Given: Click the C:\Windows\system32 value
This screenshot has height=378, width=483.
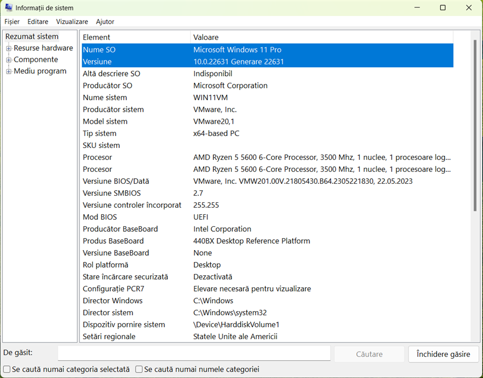Looking at the screenshot, I should [x=230, y=313].
